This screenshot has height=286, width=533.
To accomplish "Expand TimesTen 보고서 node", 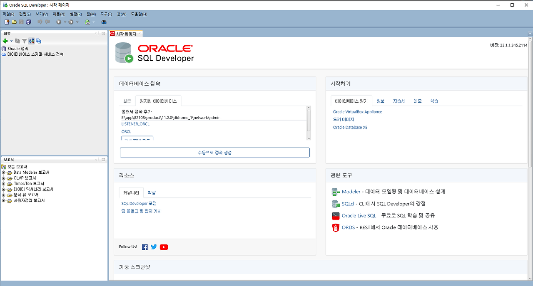I will pyautogui.click(x=4, y=184).
